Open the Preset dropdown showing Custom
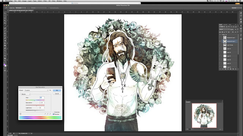The image size is (243, 136). click(36, 90)
